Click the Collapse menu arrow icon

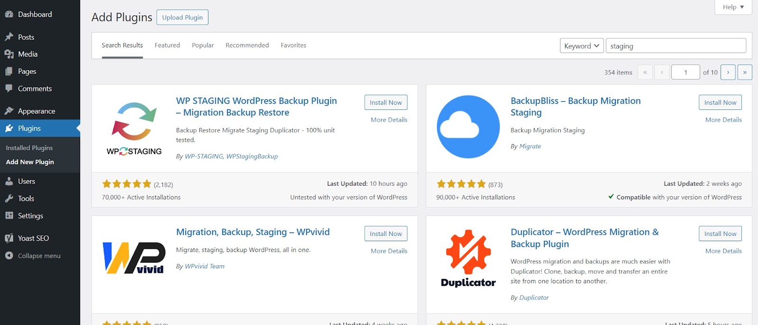9,255
